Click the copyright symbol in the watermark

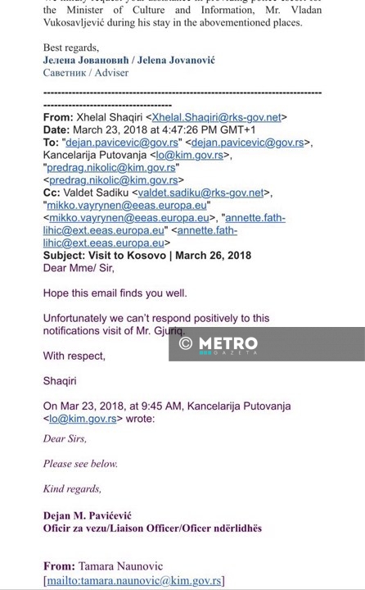[186, 343]
